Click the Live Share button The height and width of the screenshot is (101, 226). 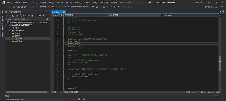coord(211,7)
